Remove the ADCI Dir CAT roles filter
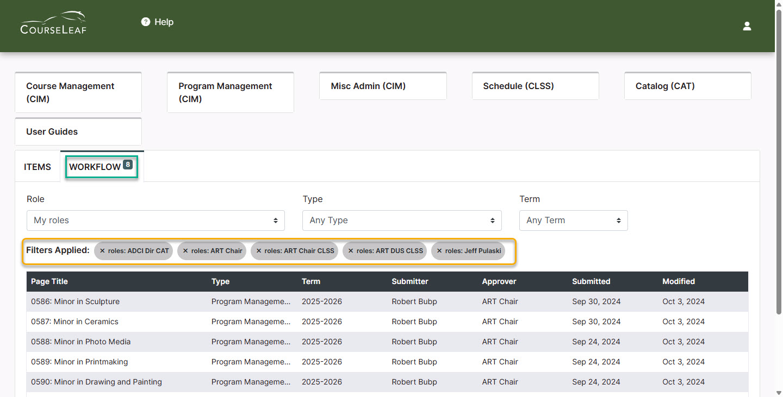This screenshot has width=783, height=397. pyautogui.click(x=102, y=250)
